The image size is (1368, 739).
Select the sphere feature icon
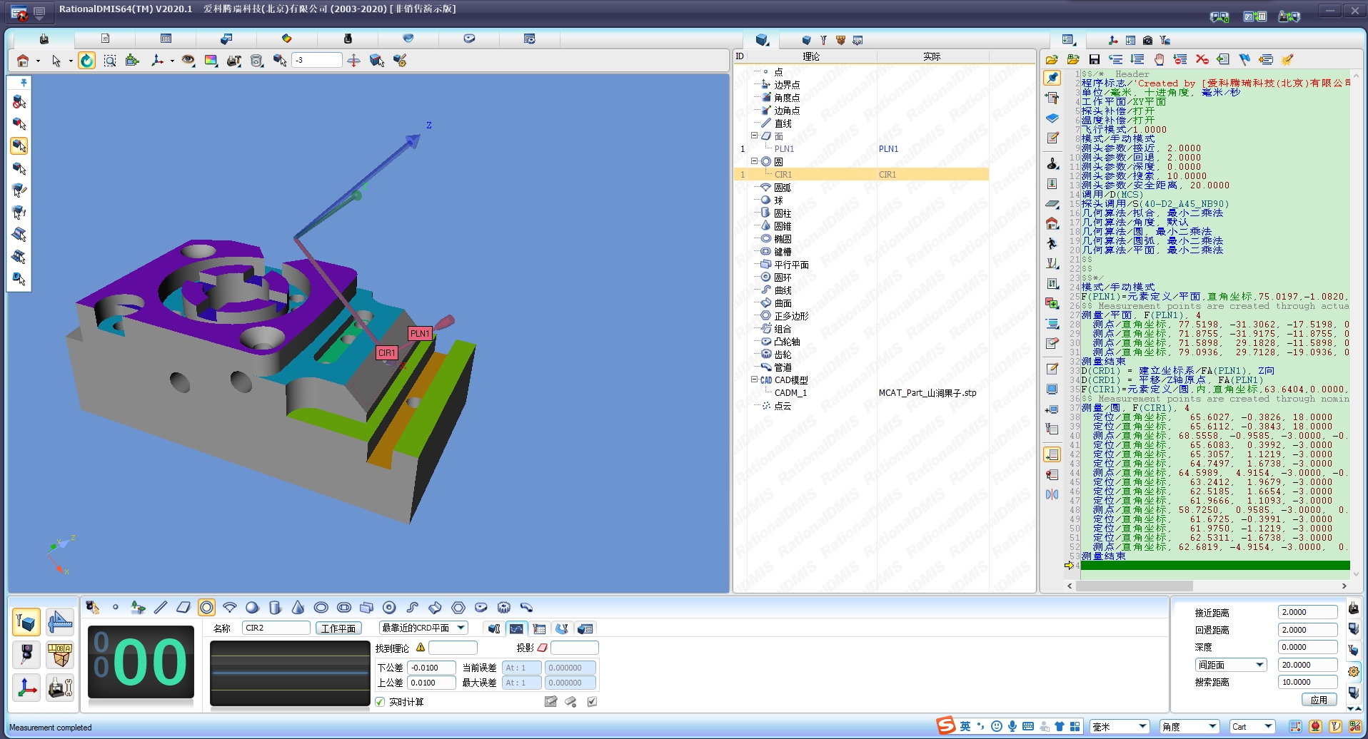click(x=252, y=608)
